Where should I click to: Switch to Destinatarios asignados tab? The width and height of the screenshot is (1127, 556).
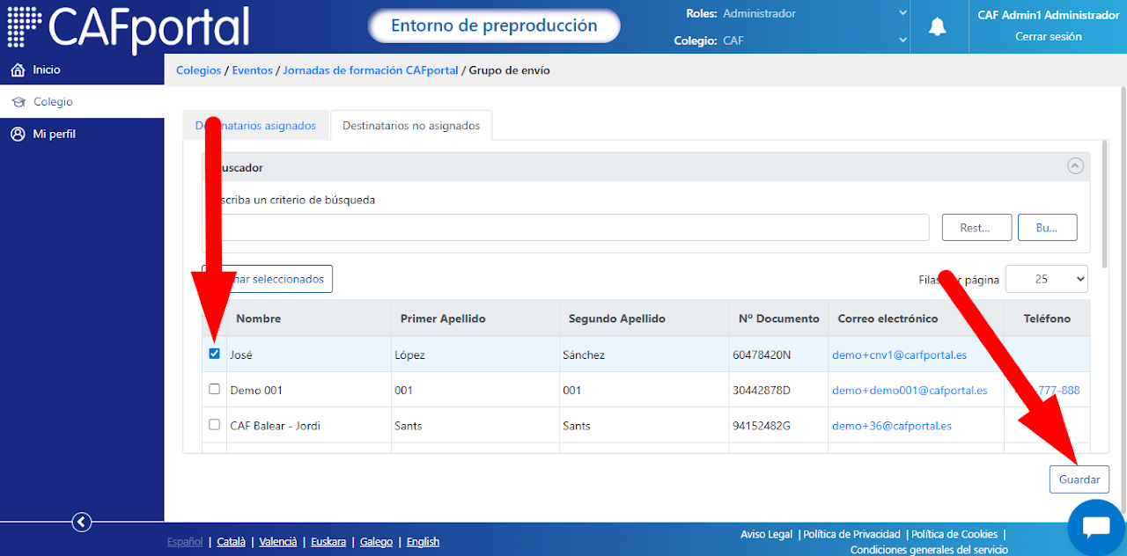[x=255, y=126]
